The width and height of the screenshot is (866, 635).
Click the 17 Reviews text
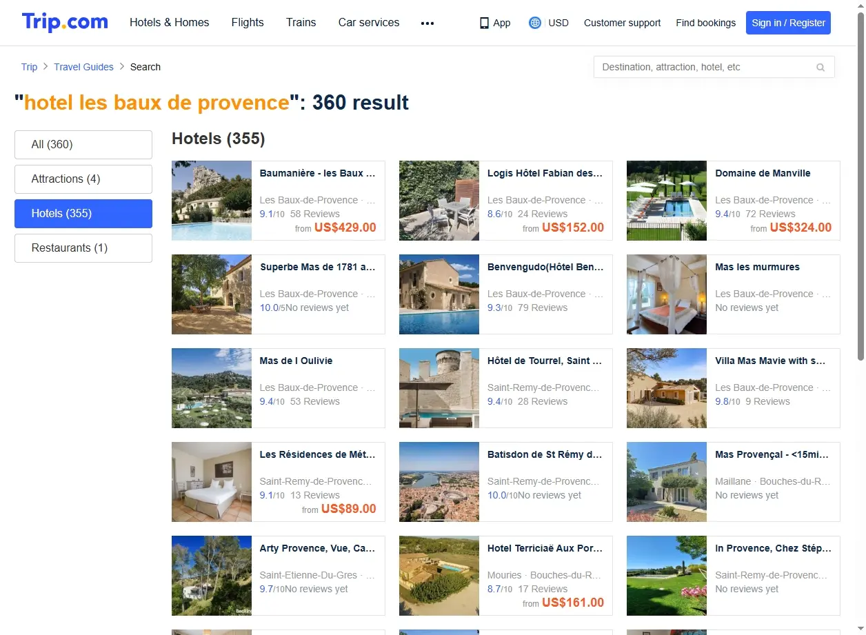click(543, 589)
